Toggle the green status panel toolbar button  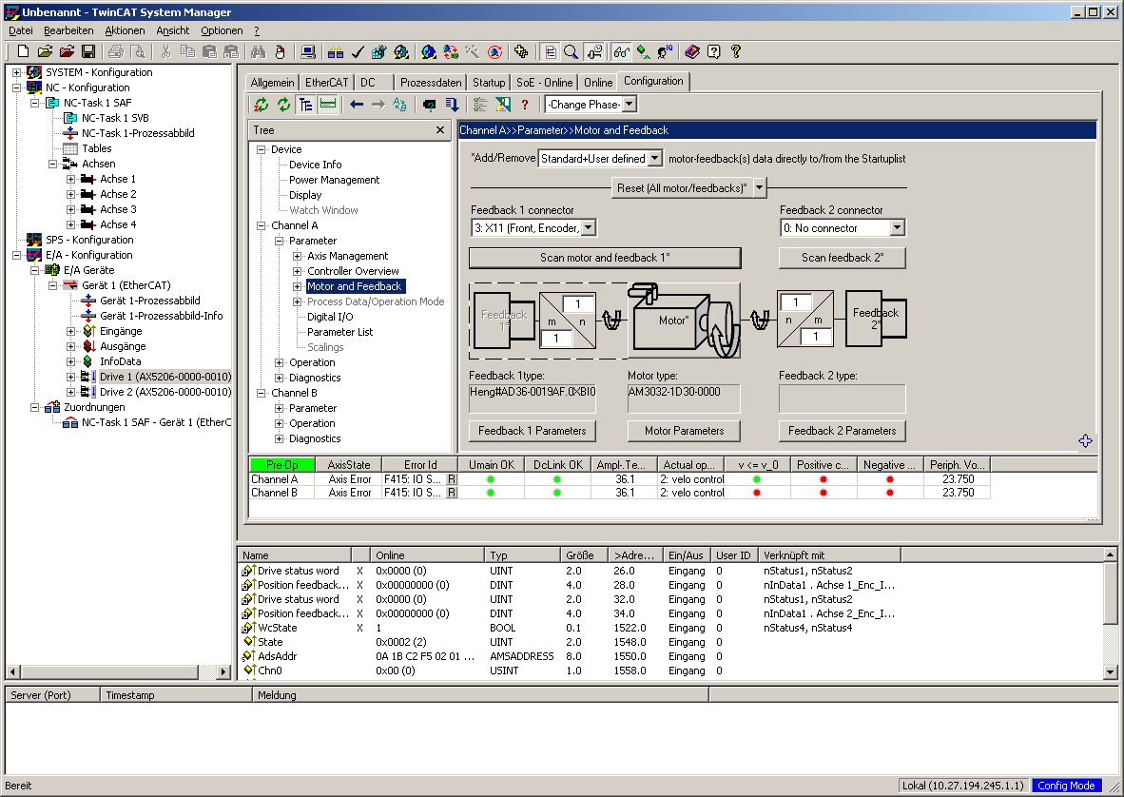[327, 105]
